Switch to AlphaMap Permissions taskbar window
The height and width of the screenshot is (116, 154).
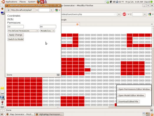(49, 114)
